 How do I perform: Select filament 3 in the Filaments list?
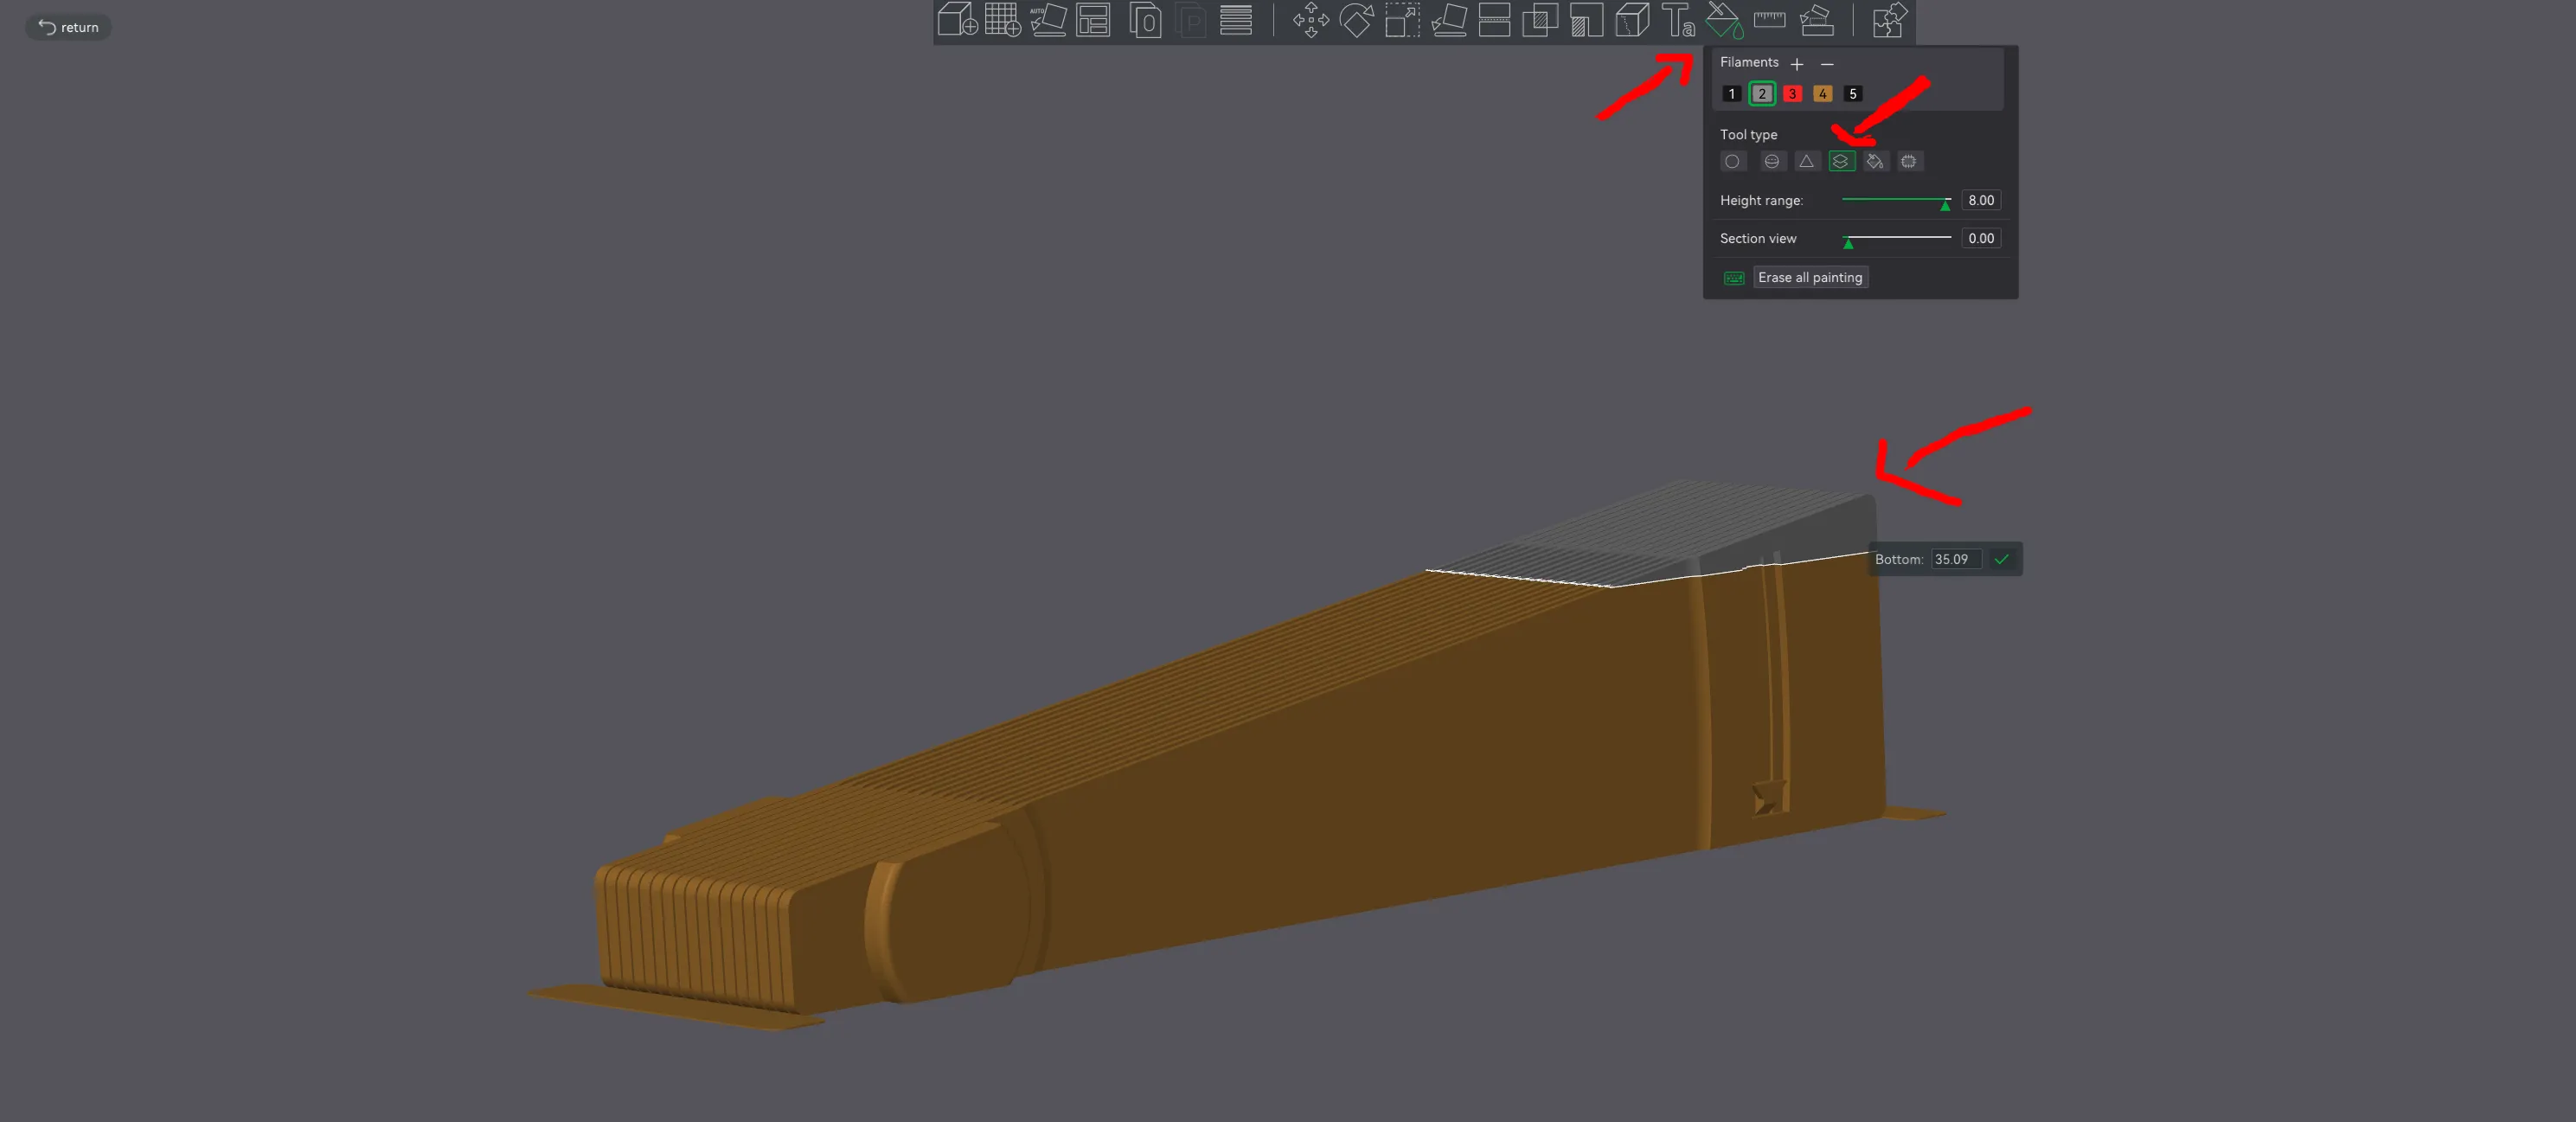coord(1792,93)
